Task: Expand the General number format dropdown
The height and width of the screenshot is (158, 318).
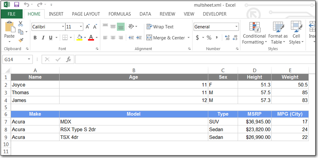Action: (236, 27)
